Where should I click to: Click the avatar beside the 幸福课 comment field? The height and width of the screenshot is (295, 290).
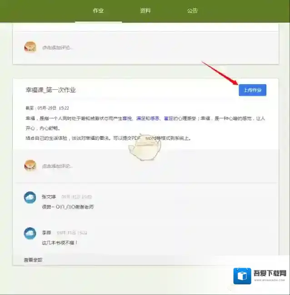tap(30, 166)
